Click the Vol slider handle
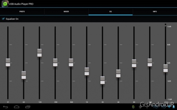 pos(166,68)
